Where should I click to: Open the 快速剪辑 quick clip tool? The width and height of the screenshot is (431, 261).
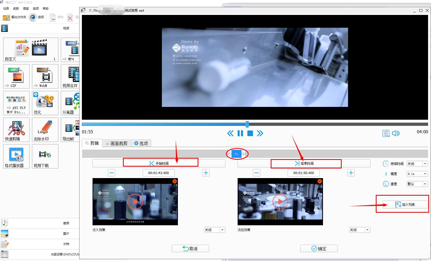pos(16,130)
